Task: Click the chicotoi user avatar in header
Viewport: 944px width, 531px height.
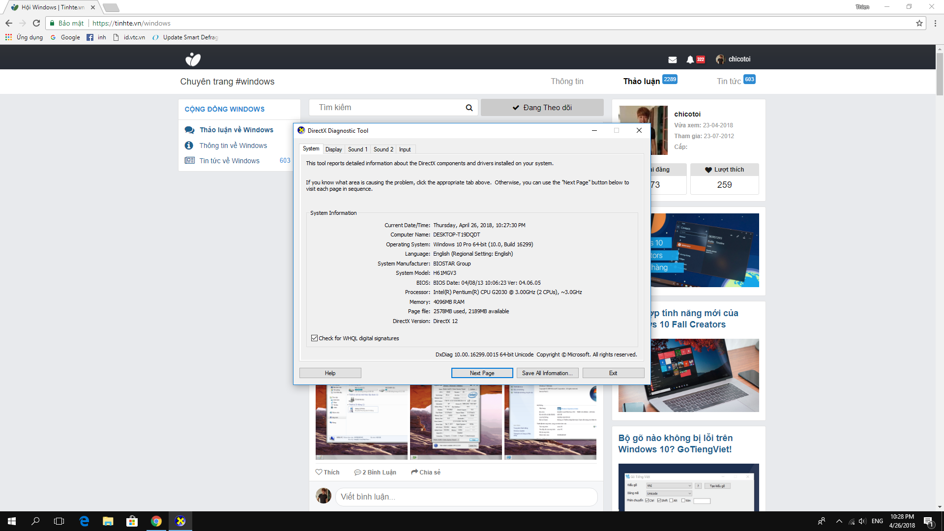Action: tap(720, 59)
